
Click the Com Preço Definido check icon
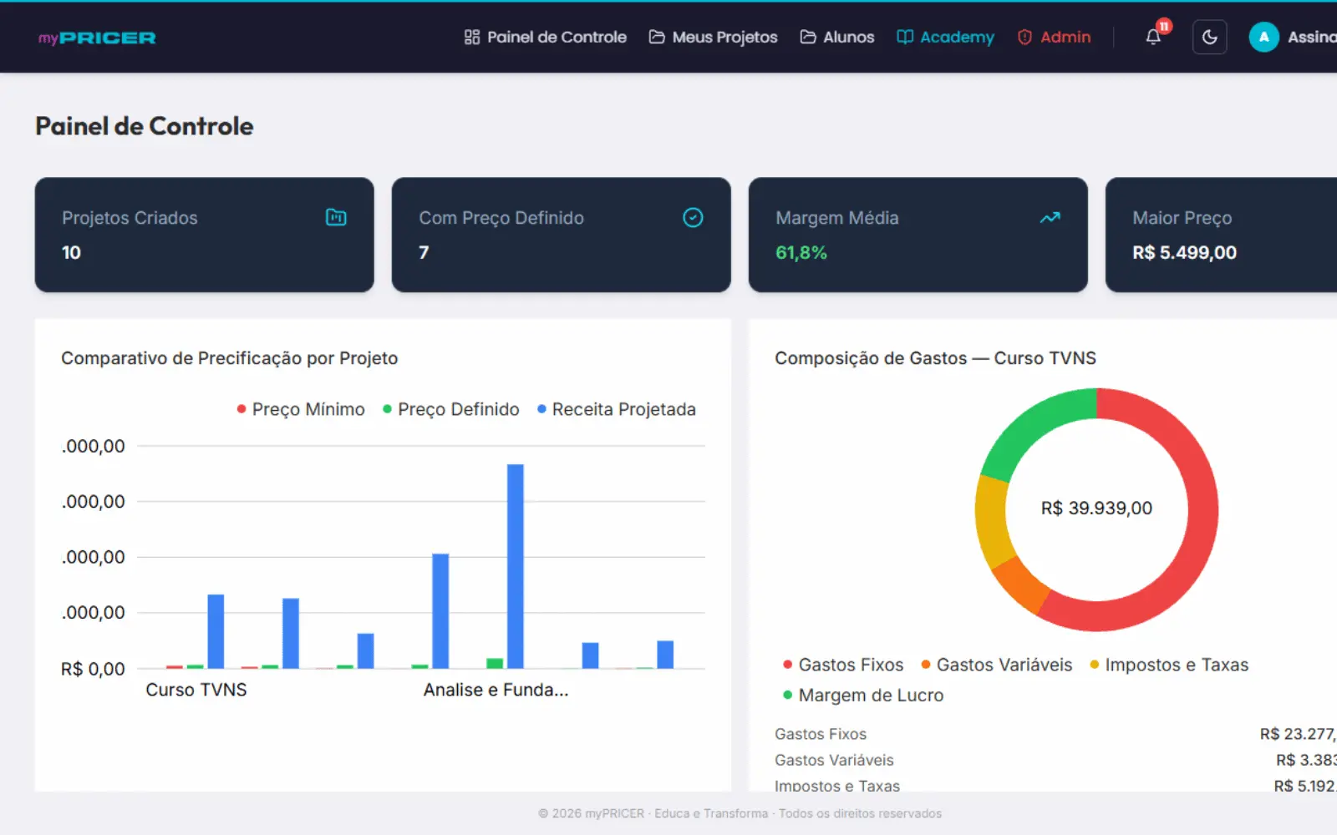(x=693, y=217)
